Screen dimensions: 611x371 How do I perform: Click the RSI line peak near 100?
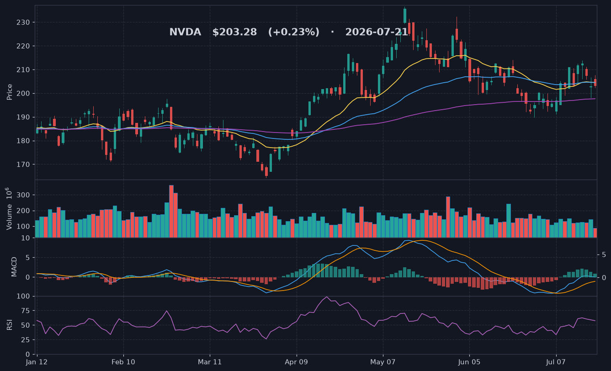327,297
